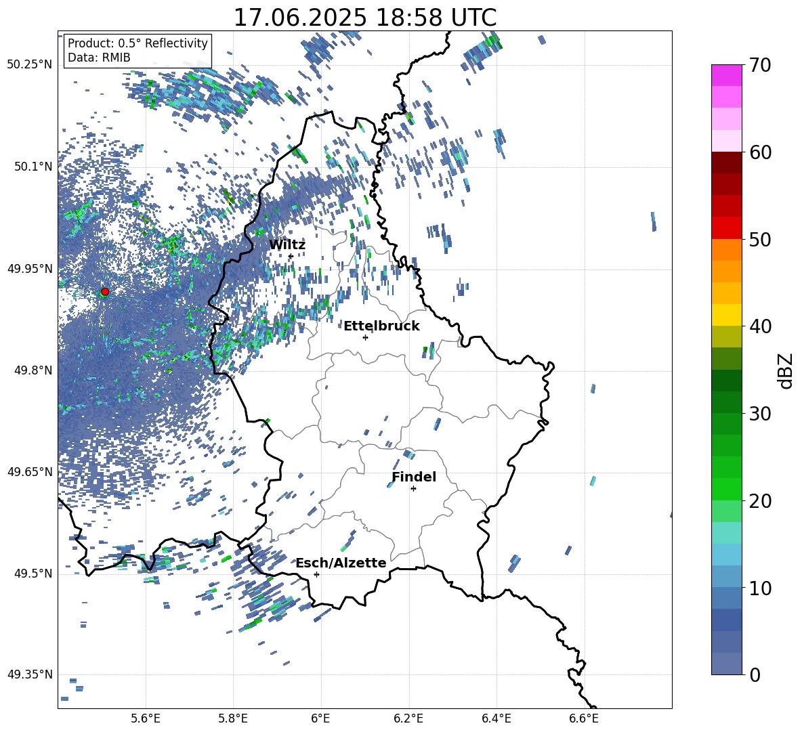
Task: Click the colorbar tick label "30"
Action: [759, 414]
